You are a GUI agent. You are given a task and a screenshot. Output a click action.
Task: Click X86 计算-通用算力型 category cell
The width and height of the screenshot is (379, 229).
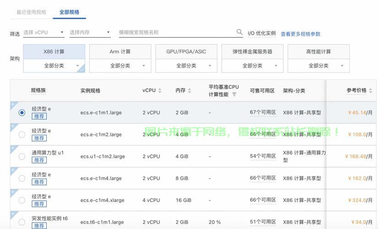click(304, 156)
